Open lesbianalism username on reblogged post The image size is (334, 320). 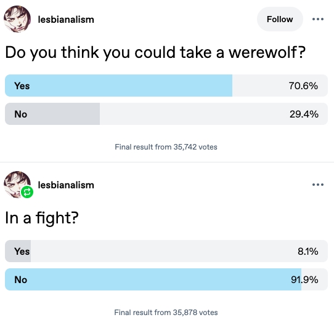pyautogui.click(x=66, y=185)
